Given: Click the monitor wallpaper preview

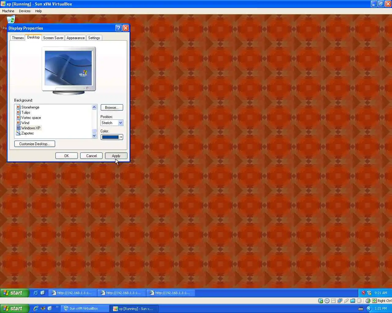Looking at the screenshot, I should pyautogui.click(x=68, y=68).
